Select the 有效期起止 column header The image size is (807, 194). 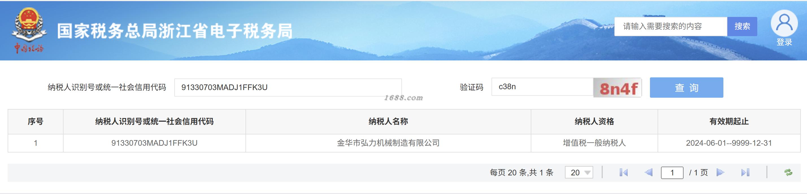(729, 122)
